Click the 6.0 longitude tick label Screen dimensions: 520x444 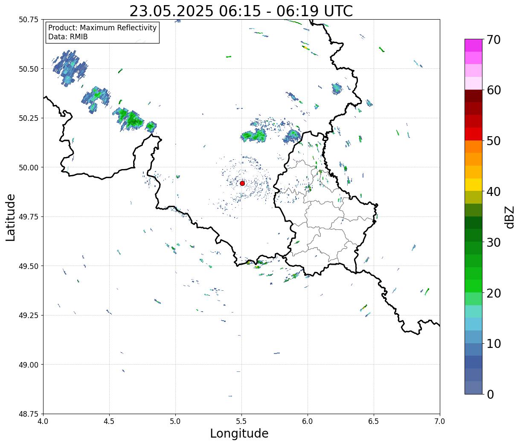(x=308, y=421)
